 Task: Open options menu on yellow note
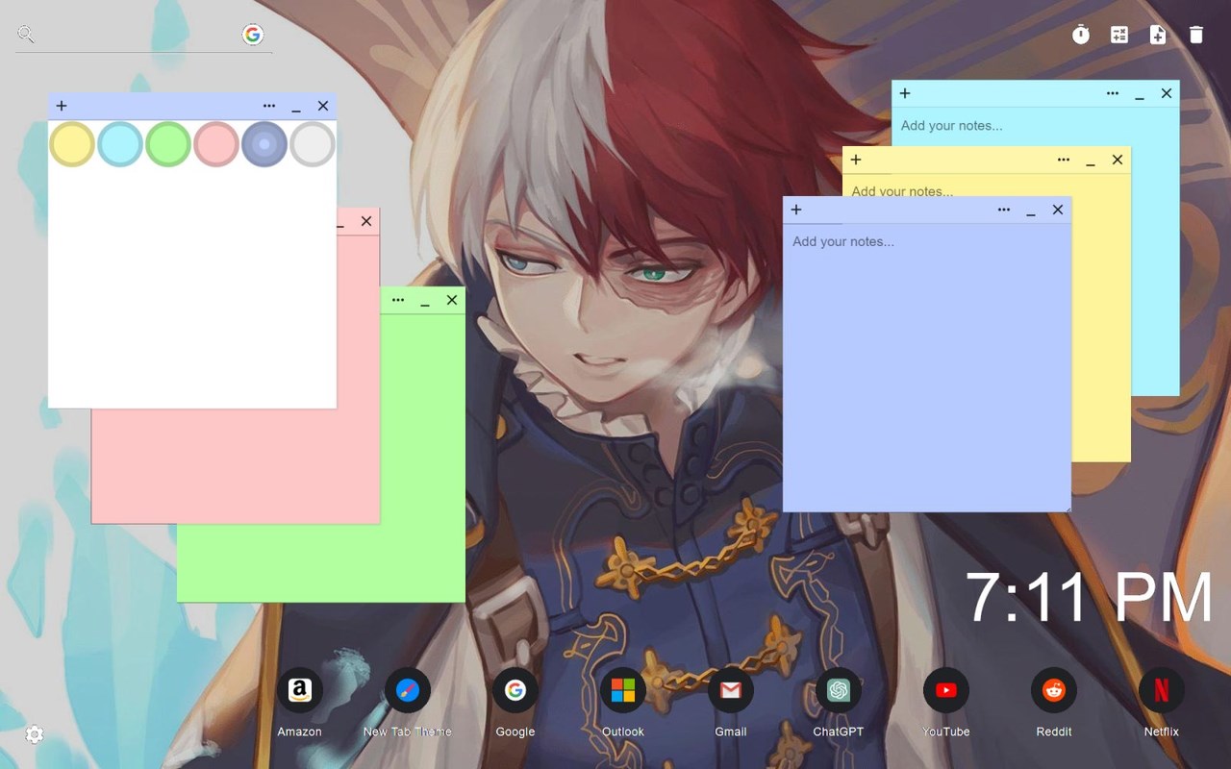(x=1064, y=160)
